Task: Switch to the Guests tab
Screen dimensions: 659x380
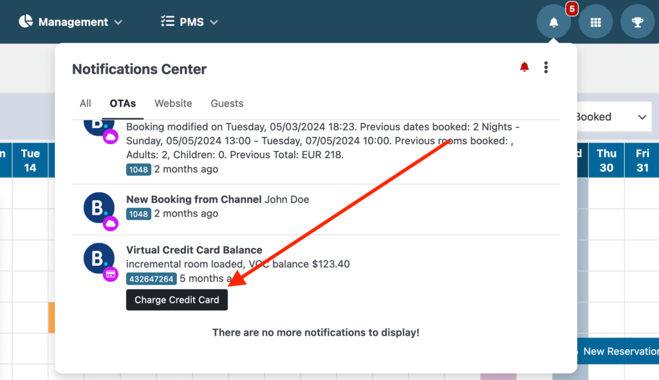Action: coord(227,104)
